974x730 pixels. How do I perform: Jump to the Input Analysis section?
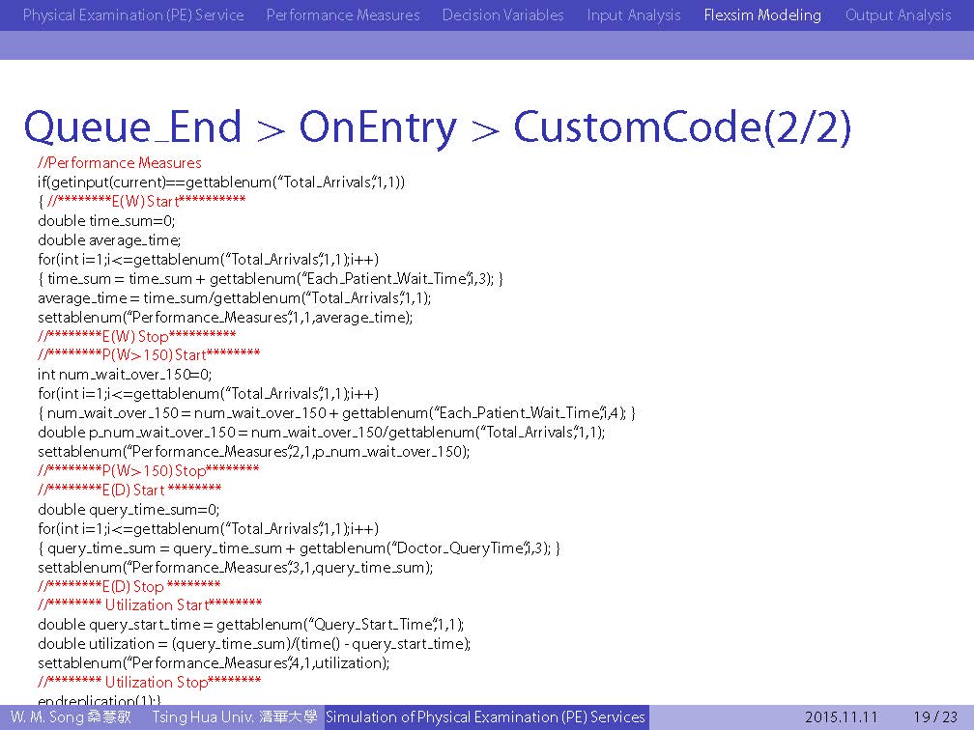click(x=634, y=15)
